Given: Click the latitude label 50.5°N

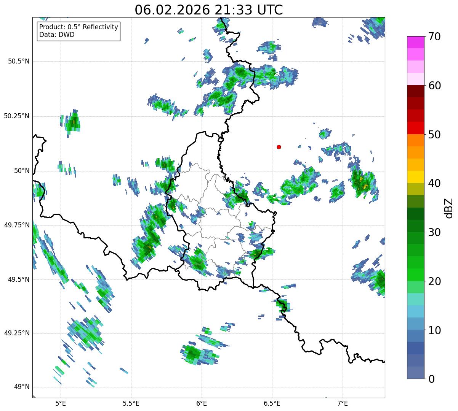Looking at the screenshot, I should coord(19,61).
